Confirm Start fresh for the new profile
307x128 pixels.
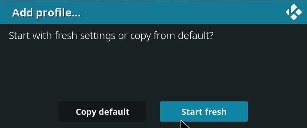(x=204, y=111)
